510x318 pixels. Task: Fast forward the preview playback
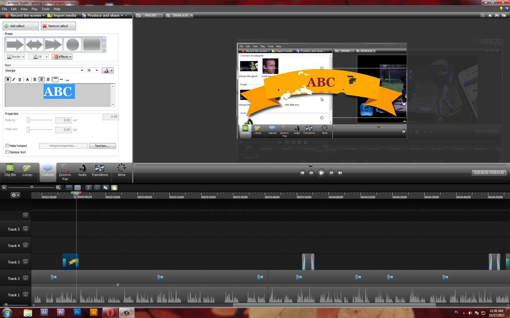[x=331, y=173]
